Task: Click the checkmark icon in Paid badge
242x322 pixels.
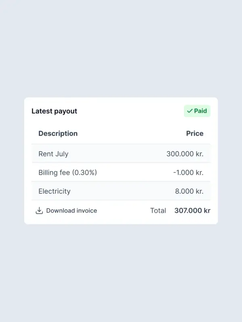Action: point(190,111)
